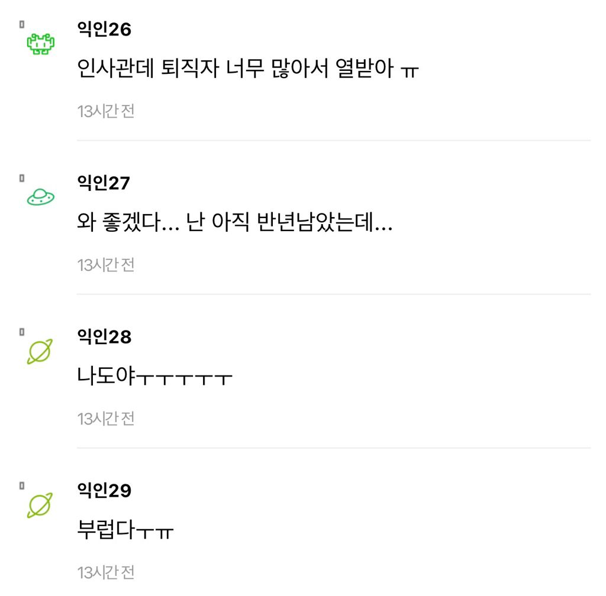The image size is (606, 596).
Task: Click the space invader avatar of 익인26
Action: tap(41, 44)
